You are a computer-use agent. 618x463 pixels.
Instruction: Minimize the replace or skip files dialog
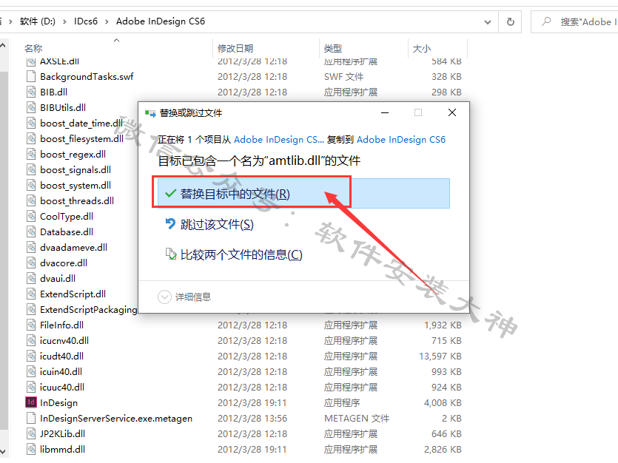[x=385, y=112]
